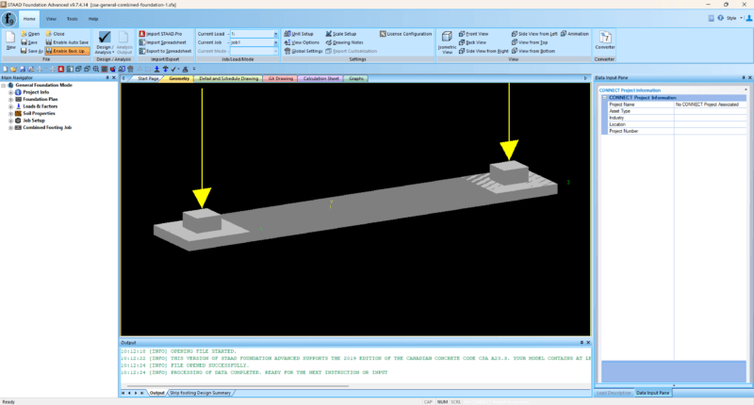The image size is (754, 405).
Task: Switch to View from Bottom
Action: (533, 51)
